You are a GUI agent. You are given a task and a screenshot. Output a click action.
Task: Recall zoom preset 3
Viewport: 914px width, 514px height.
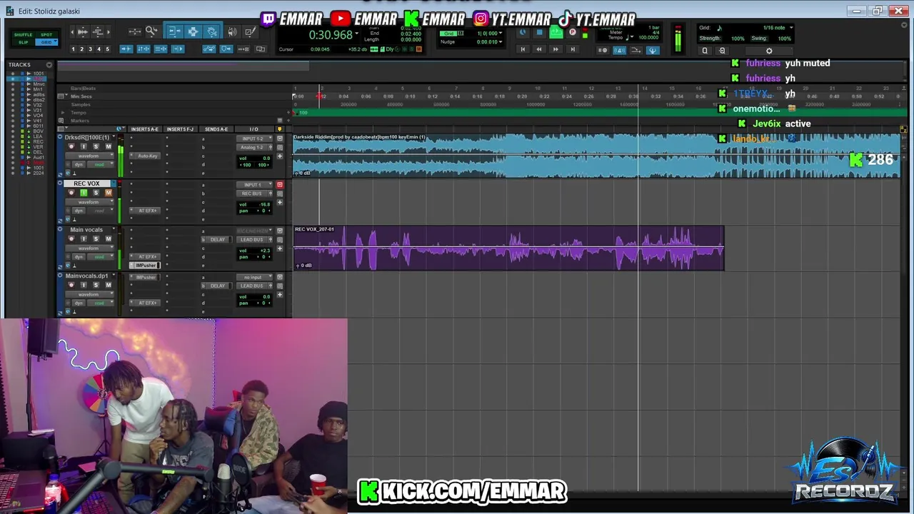[90, 49]
